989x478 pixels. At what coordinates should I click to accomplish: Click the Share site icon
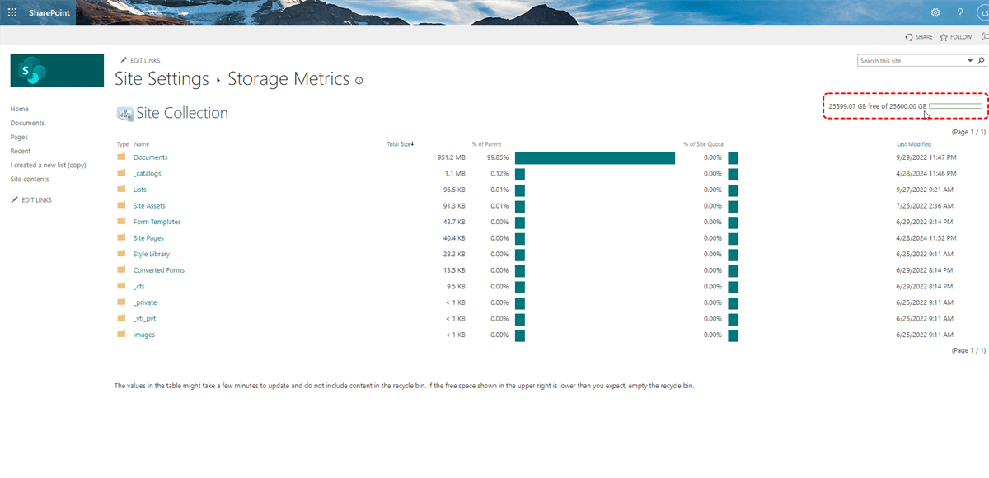tap(909, 37)
